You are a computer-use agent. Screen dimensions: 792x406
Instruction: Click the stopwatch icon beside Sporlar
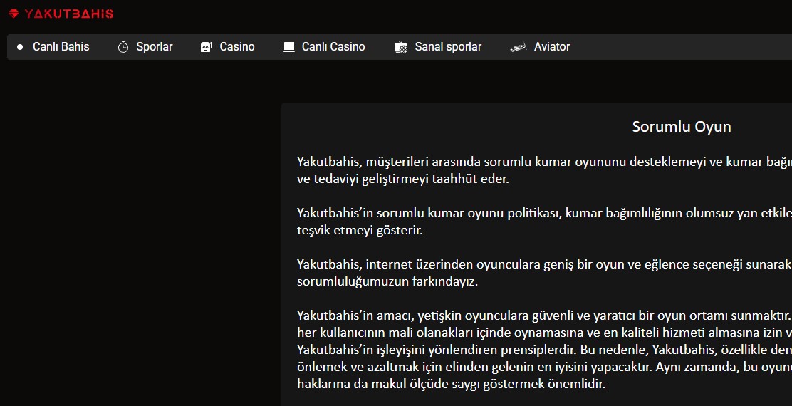[x=123, y=47]
